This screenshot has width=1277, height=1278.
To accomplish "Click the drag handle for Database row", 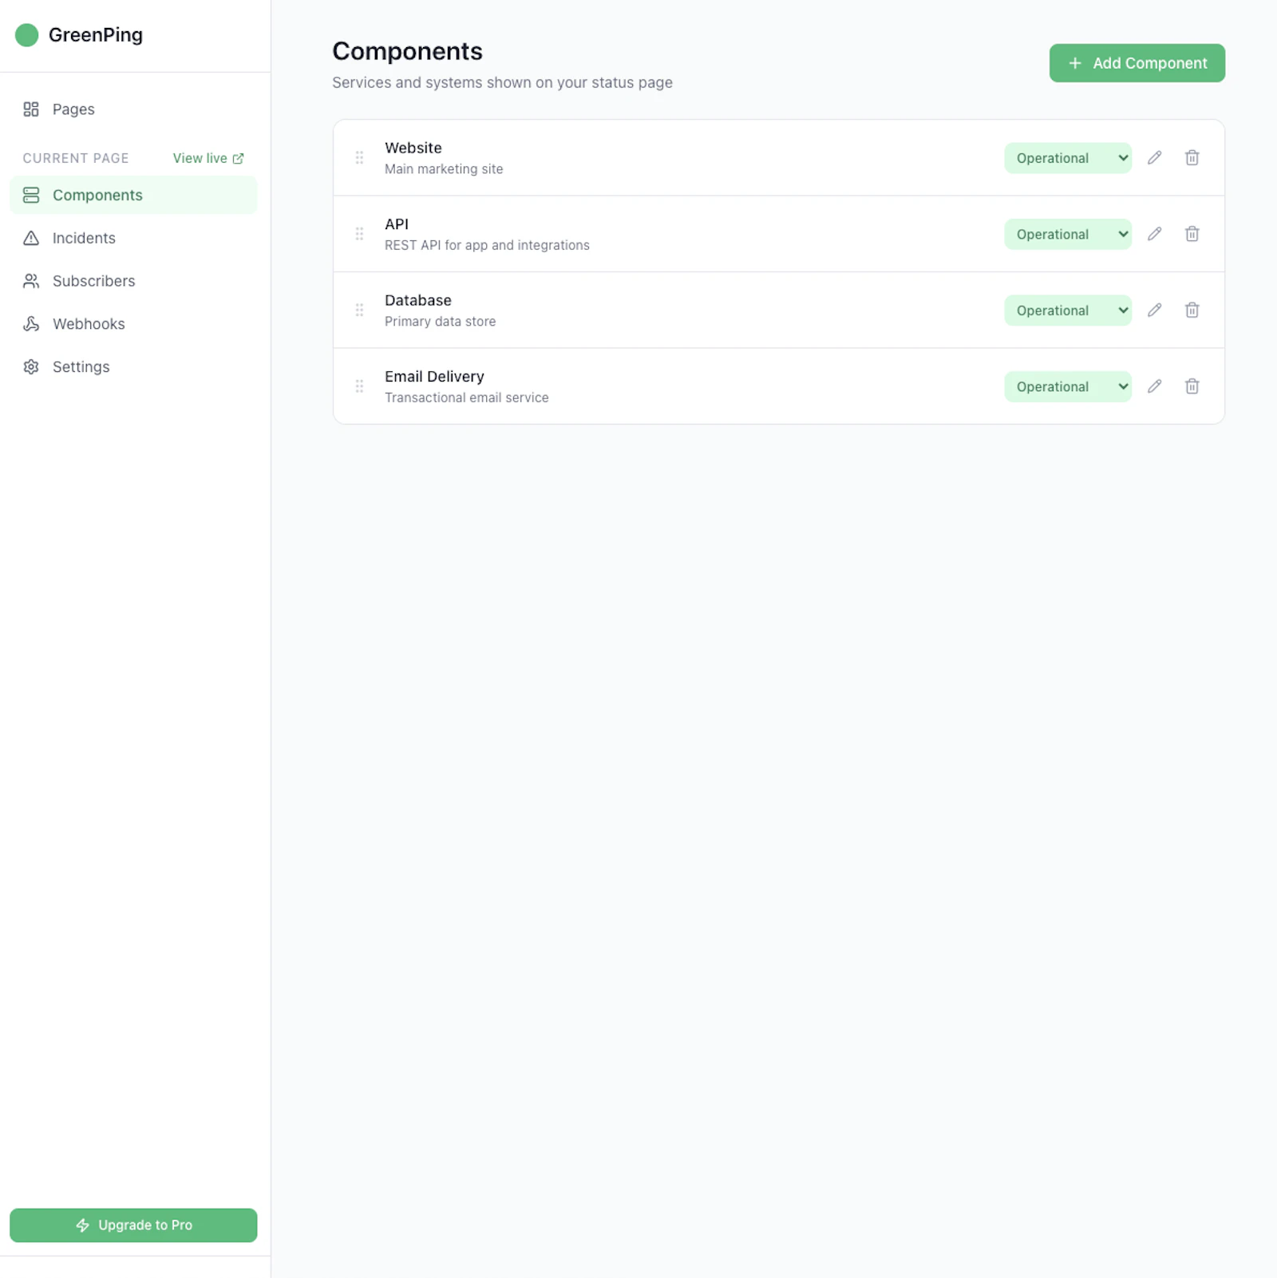I will 359,310.
